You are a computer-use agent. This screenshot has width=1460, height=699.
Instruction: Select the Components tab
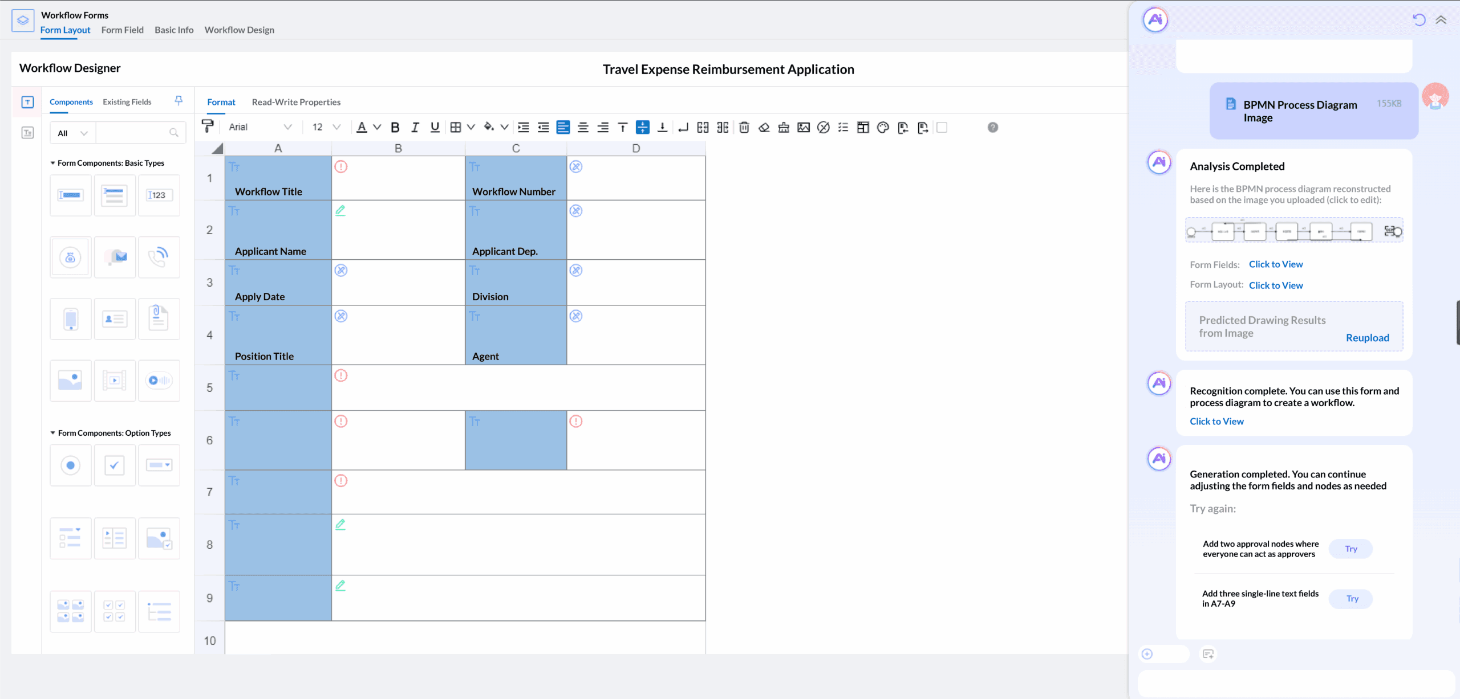(71, 102)
